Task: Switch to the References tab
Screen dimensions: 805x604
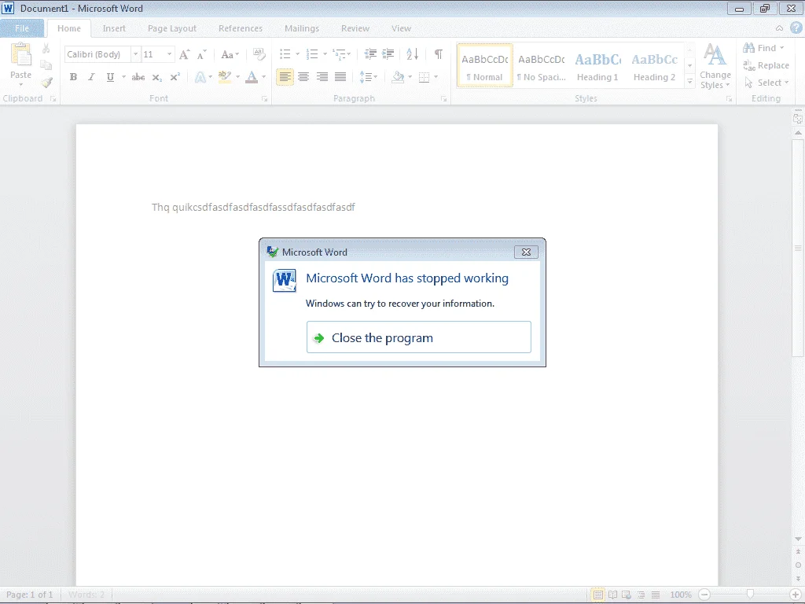Action: click(x=241, y=28)
